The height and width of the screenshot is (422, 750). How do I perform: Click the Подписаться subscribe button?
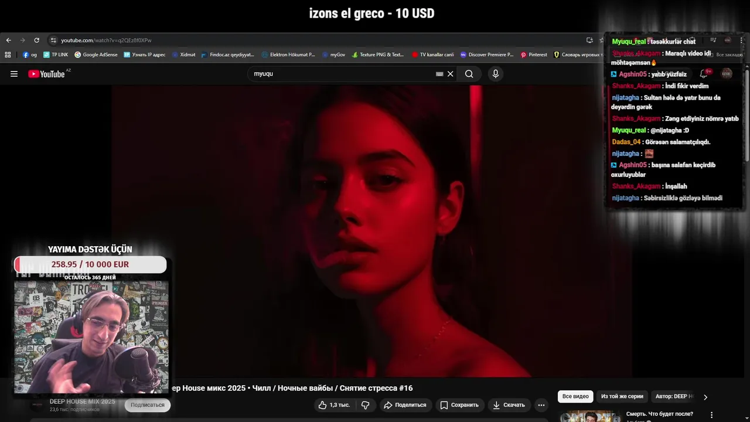point(148,405)
